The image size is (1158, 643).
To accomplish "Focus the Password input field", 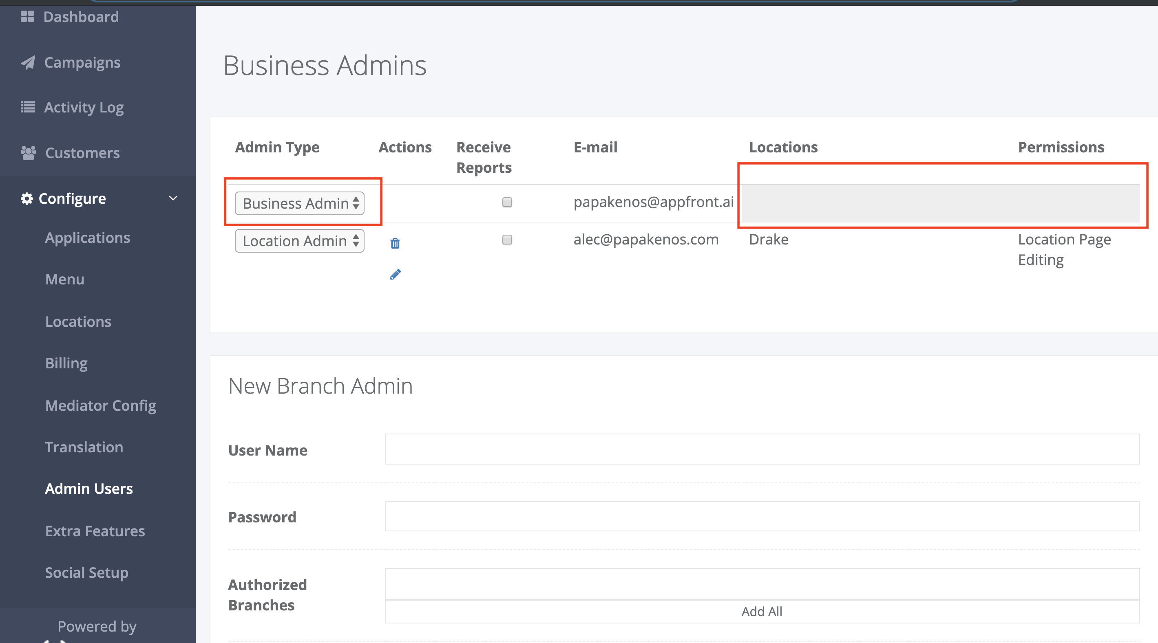I will 762,516.
